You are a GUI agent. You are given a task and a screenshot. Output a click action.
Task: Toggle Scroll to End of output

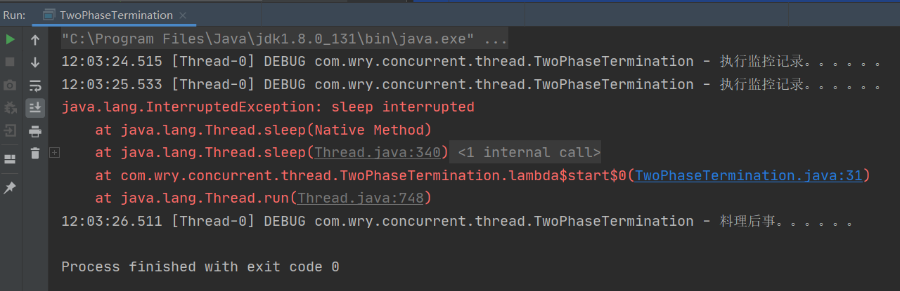pos(35,108)
